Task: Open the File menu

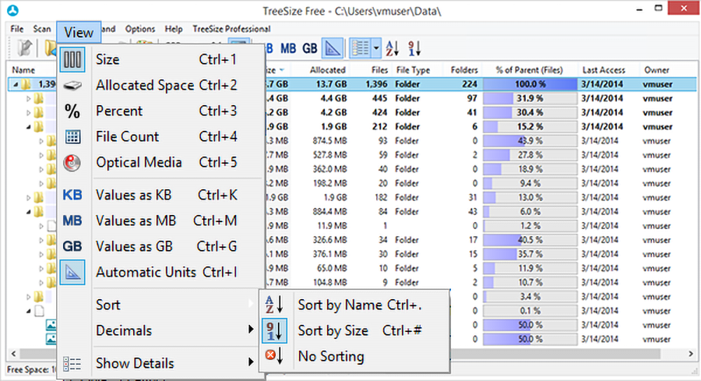Action: (17, 29)
